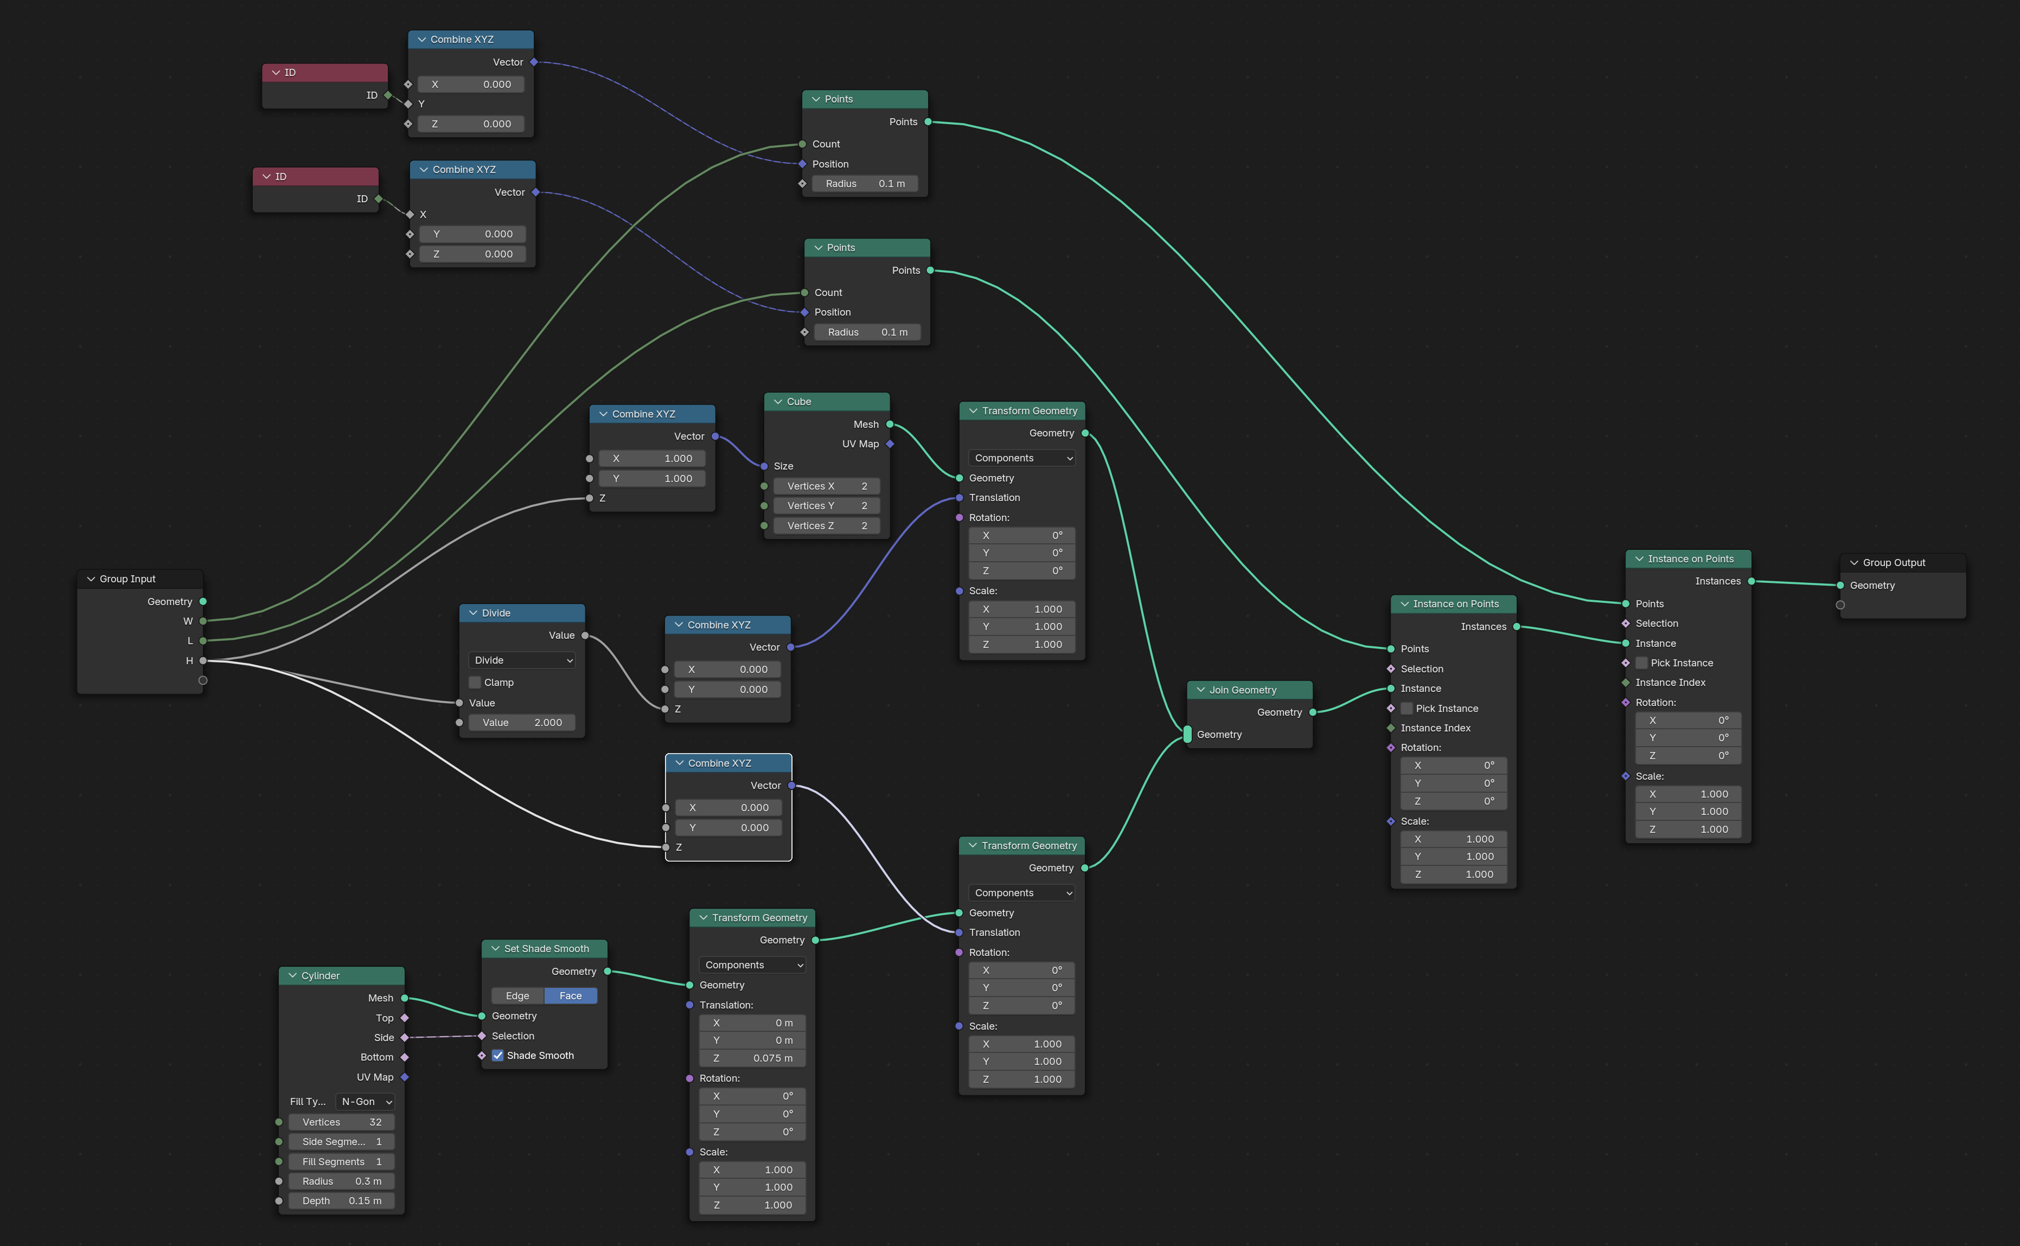Image resolution: width=2020 pixels, height=1246 pixels.
Task: Collapse the Divide node with its chevron
Action: (x=473, y=613)
